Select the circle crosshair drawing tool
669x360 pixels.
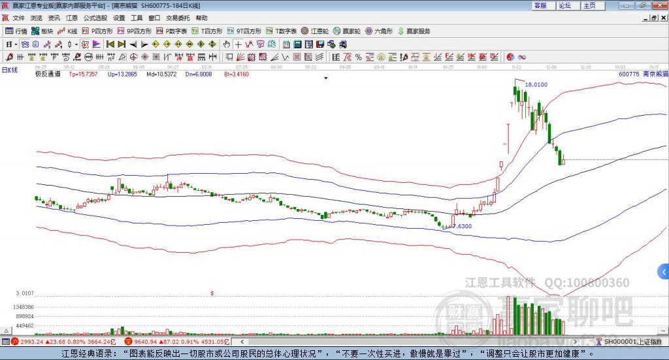[x=133, y=57]
